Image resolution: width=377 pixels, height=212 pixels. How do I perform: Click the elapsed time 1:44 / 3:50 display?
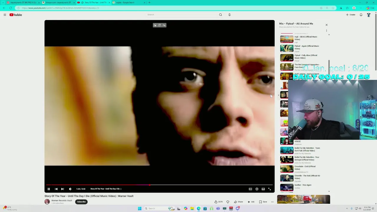81,189
